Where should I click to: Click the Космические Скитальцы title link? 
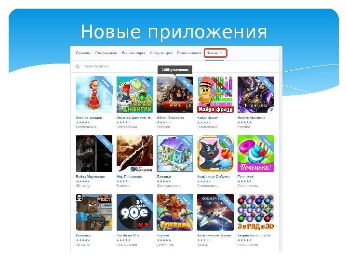(214, 235)
